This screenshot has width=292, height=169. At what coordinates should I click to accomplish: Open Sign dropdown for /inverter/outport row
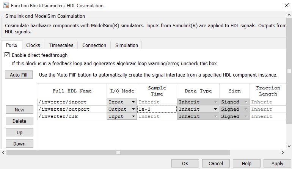tap(234, 109)
